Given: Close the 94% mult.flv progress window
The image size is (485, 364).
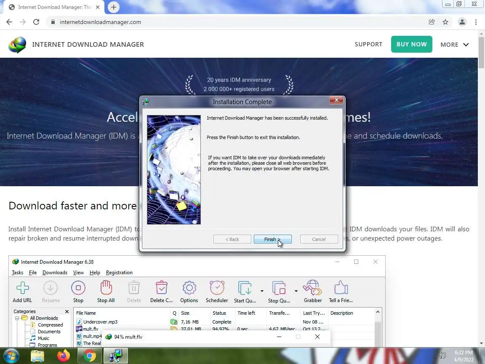Looking at the screenshot, I should click(317, 337).
